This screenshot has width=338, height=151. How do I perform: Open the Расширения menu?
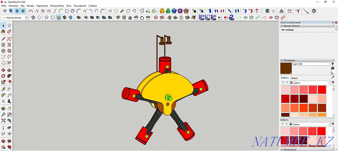click(x=80, y=6)
